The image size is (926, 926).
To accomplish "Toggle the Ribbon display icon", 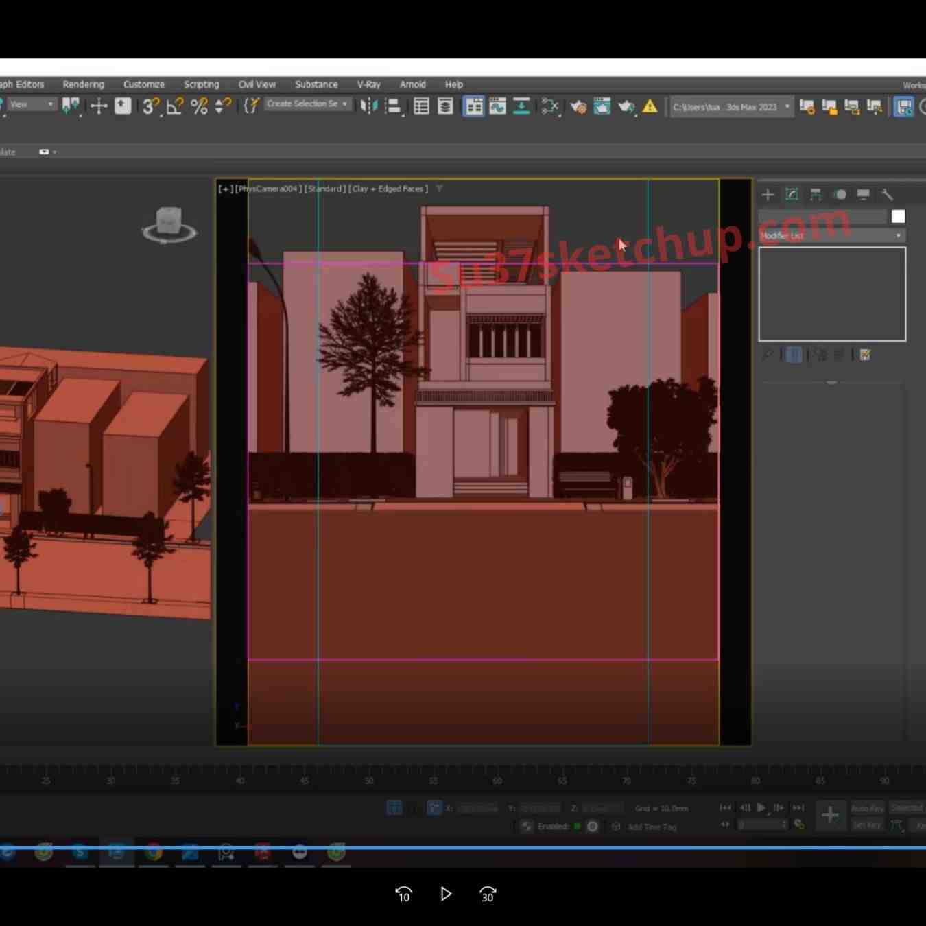I will 473,106.
